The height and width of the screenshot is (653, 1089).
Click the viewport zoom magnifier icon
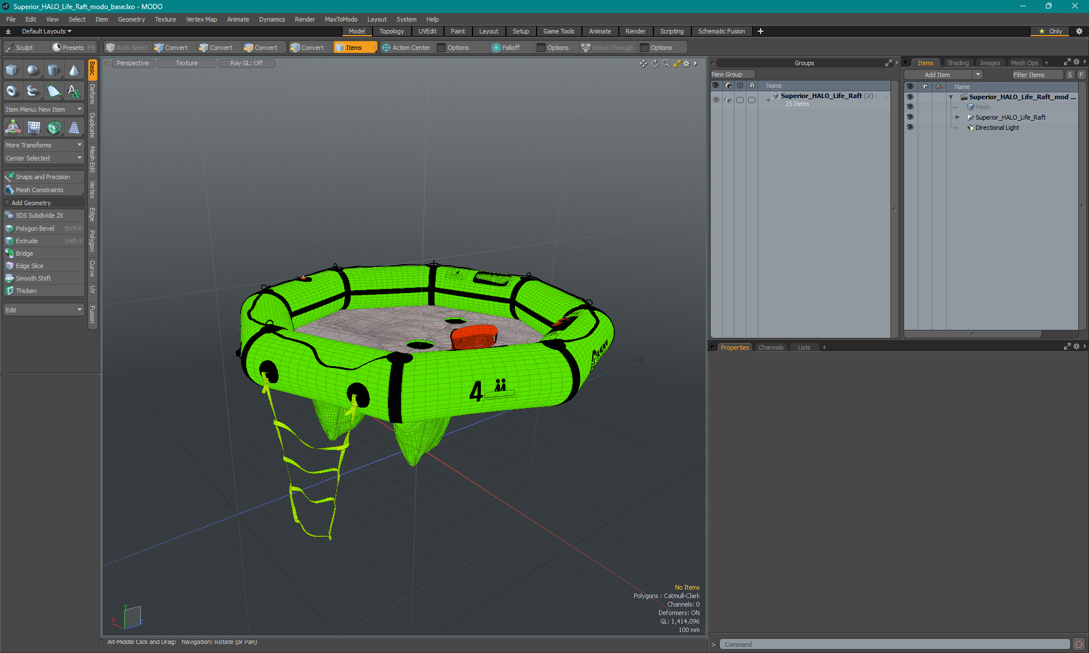tap(666, 63)
